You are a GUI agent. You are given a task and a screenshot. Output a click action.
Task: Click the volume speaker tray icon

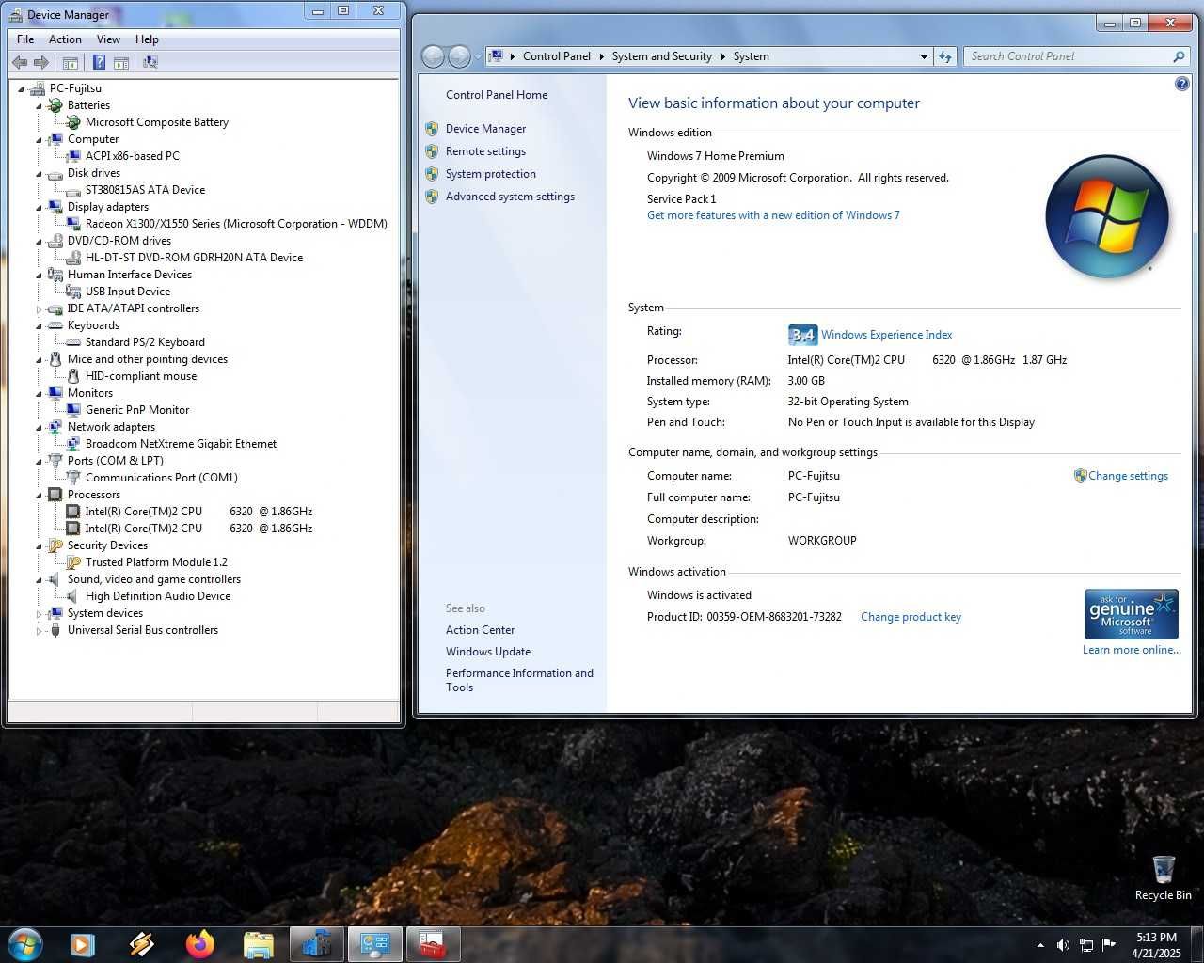pyautogui.click(x=1063, y=945)
